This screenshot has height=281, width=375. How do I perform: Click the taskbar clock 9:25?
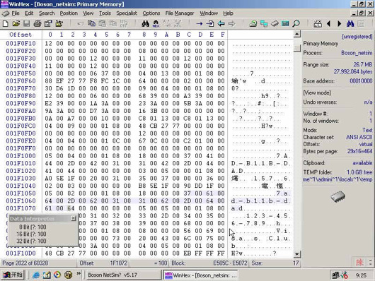[361, 275]
